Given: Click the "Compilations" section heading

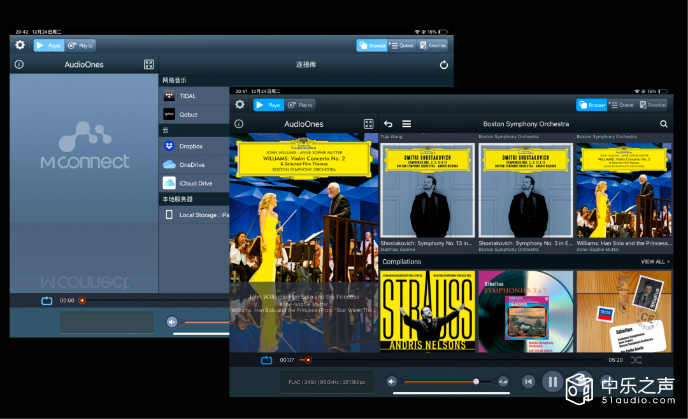Looking at the screenshot, I should point(401,262).
